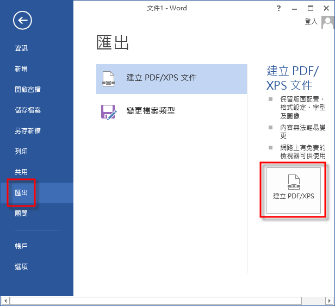This screenshot has height=306, width=335.
Task: Open 另存新檔 options
Action: coord(28,130)
